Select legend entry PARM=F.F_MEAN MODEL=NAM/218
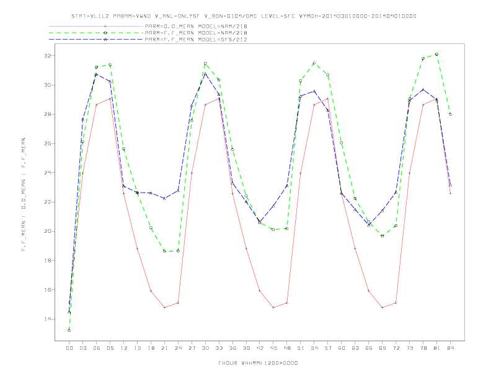The width and height of the screenshot is (491, 379). [196, 33]
